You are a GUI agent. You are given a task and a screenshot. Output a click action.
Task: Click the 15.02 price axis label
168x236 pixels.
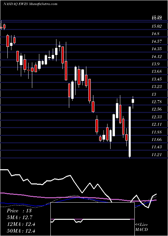(x=157, y=26)
